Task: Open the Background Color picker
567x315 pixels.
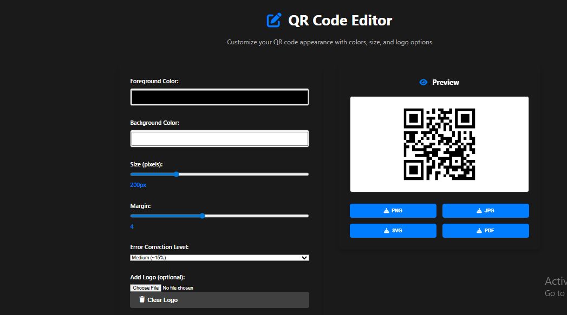Action: point(219,138)
